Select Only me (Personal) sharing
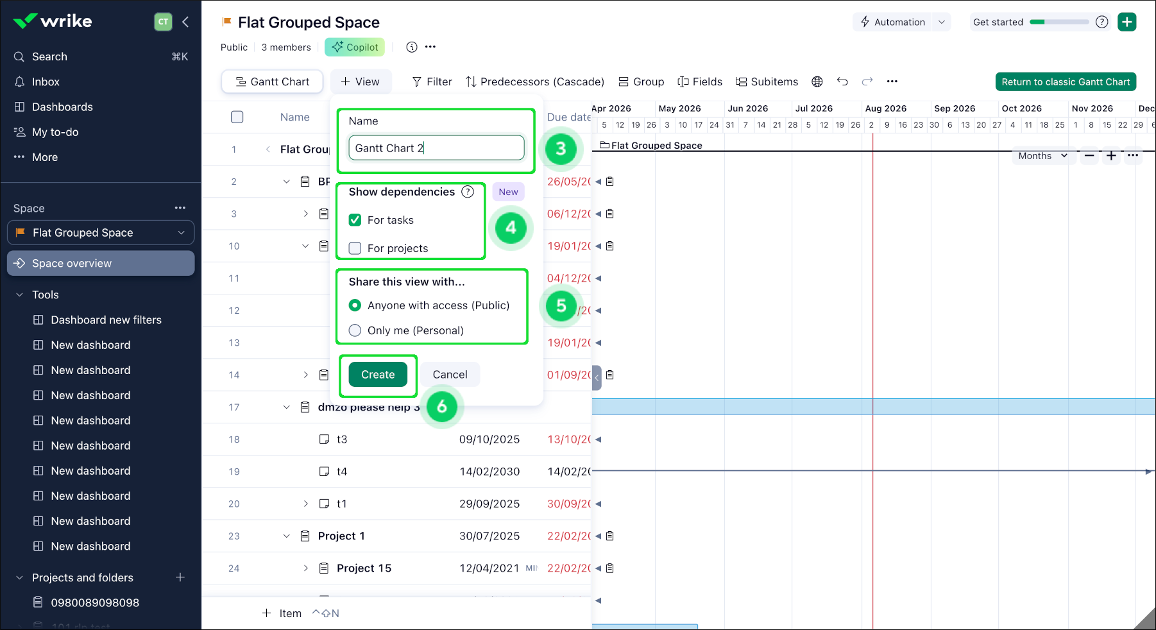The height and width of the screenshot is (630, 1156). coord(355,330)
